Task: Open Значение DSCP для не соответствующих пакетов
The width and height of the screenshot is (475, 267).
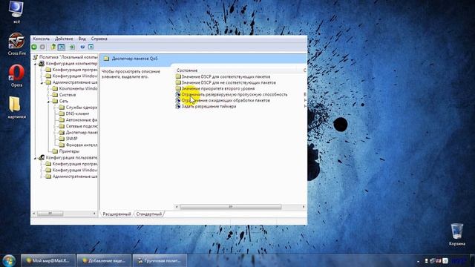Action: click(229, 82)
